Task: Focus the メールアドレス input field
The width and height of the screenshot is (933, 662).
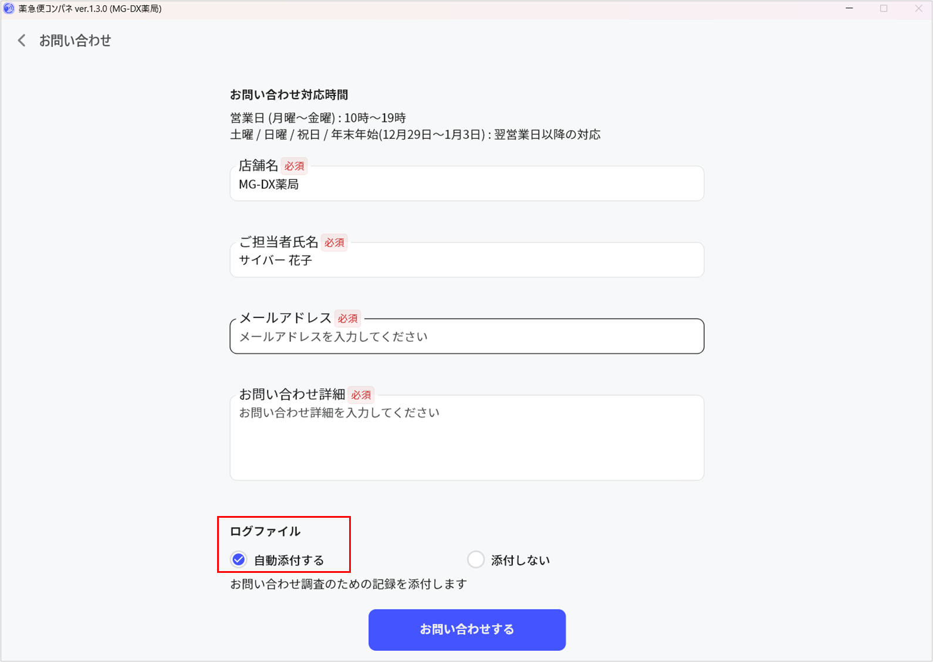Action: [466, 337]
